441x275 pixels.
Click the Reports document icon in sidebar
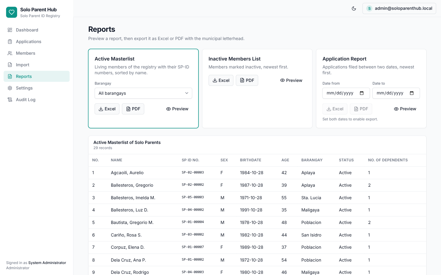pos(10,76)
